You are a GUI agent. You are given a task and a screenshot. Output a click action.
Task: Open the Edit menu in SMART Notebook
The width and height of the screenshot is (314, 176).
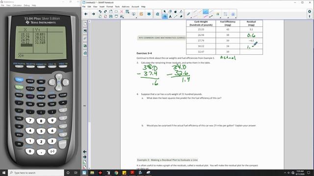[89, 6]
